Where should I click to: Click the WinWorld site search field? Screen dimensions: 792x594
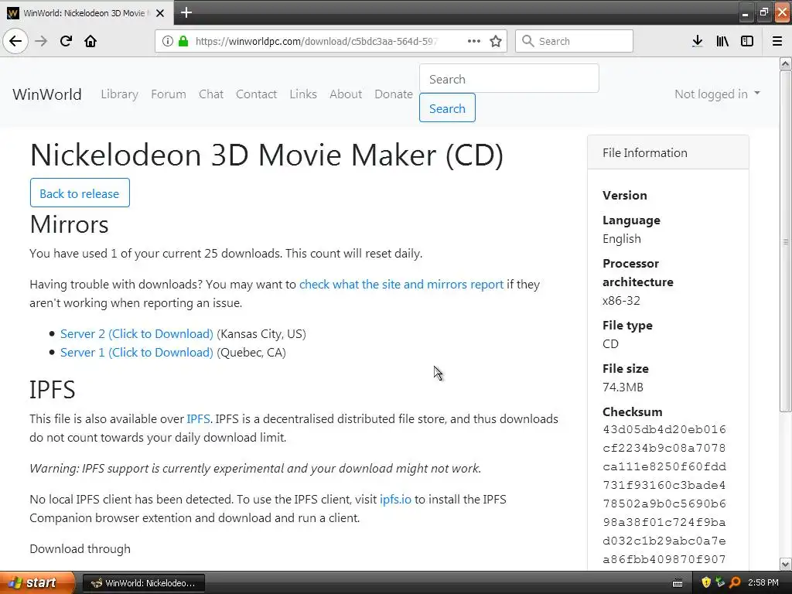coord(509,79)
